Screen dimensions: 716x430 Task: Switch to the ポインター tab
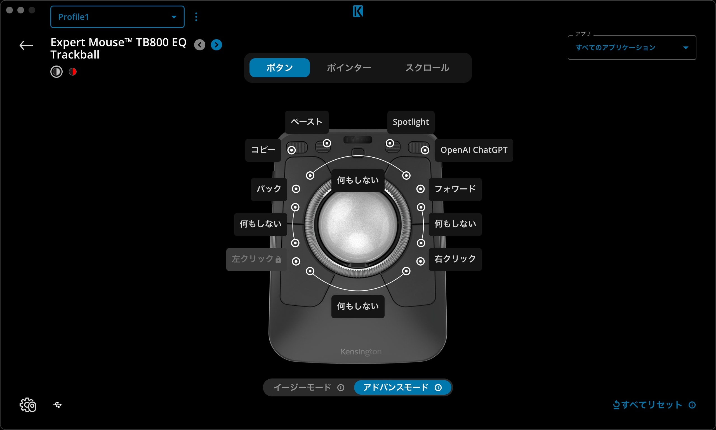pyautogui.click(x=349, y=67)
